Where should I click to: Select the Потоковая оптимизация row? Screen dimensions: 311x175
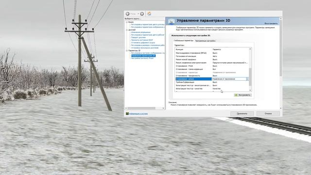pos(212,56)
